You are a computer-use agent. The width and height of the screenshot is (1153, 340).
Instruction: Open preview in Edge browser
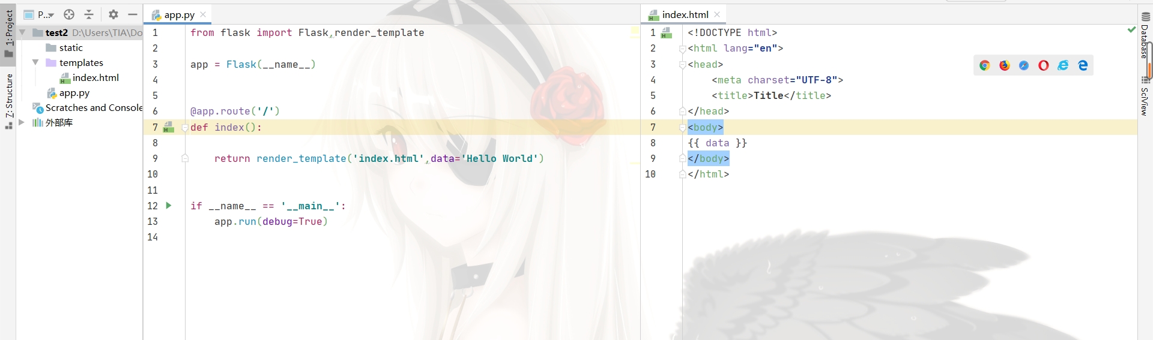[1083, 65]
